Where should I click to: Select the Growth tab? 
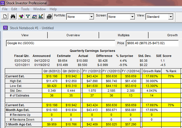[172, 35]
